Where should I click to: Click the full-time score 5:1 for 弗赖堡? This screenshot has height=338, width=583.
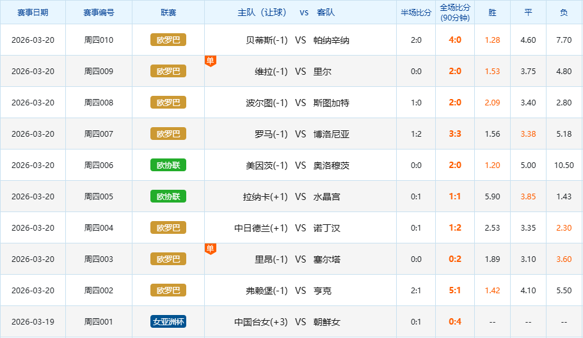pyautogui.click(x=455, y=290)
